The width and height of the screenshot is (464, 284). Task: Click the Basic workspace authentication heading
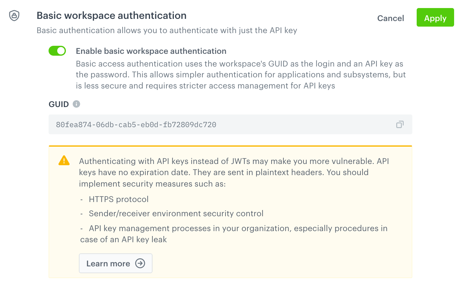tap(112, 15)
